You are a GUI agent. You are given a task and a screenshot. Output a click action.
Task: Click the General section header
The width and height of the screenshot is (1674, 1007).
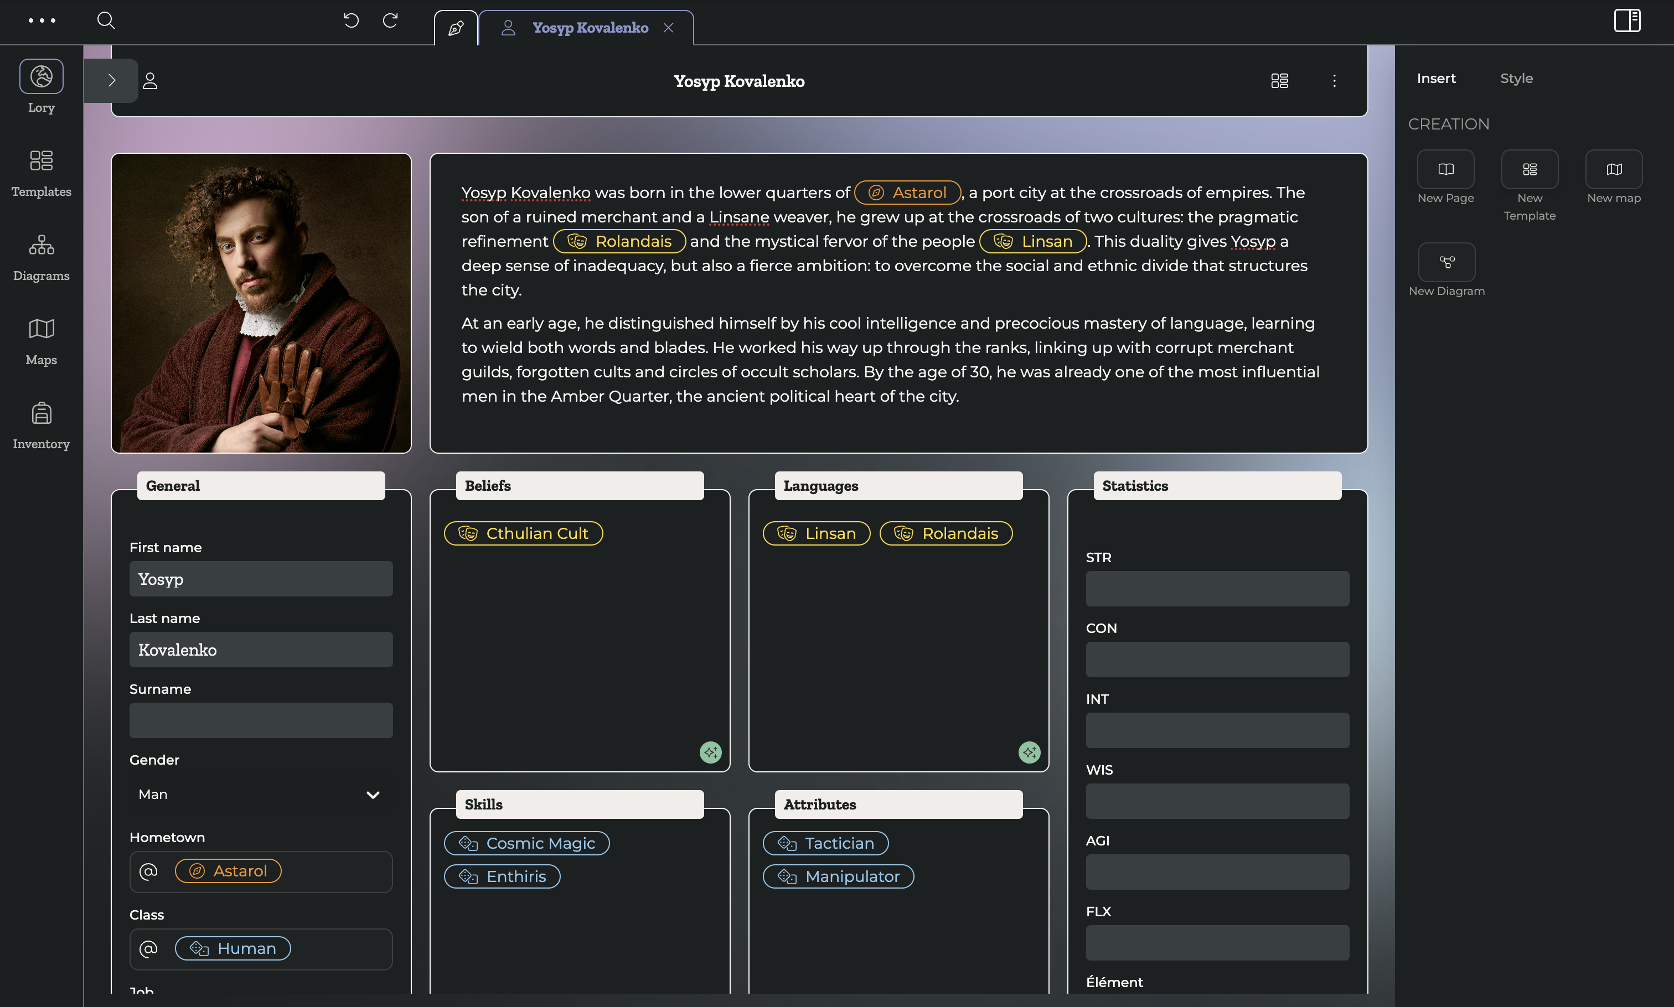pos(261,486)
